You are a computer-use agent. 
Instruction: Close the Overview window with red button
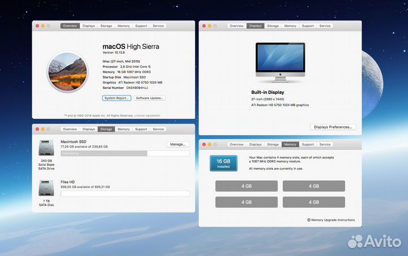(37, 25)
